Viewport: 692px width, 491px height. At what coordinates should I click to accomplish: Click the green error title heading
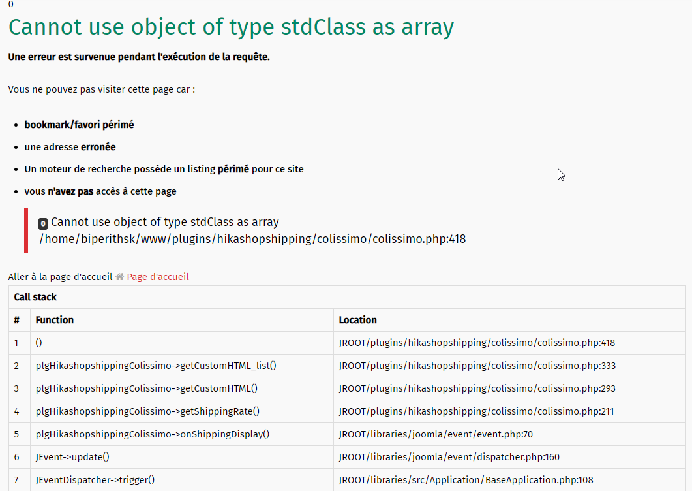pos(231,27)
